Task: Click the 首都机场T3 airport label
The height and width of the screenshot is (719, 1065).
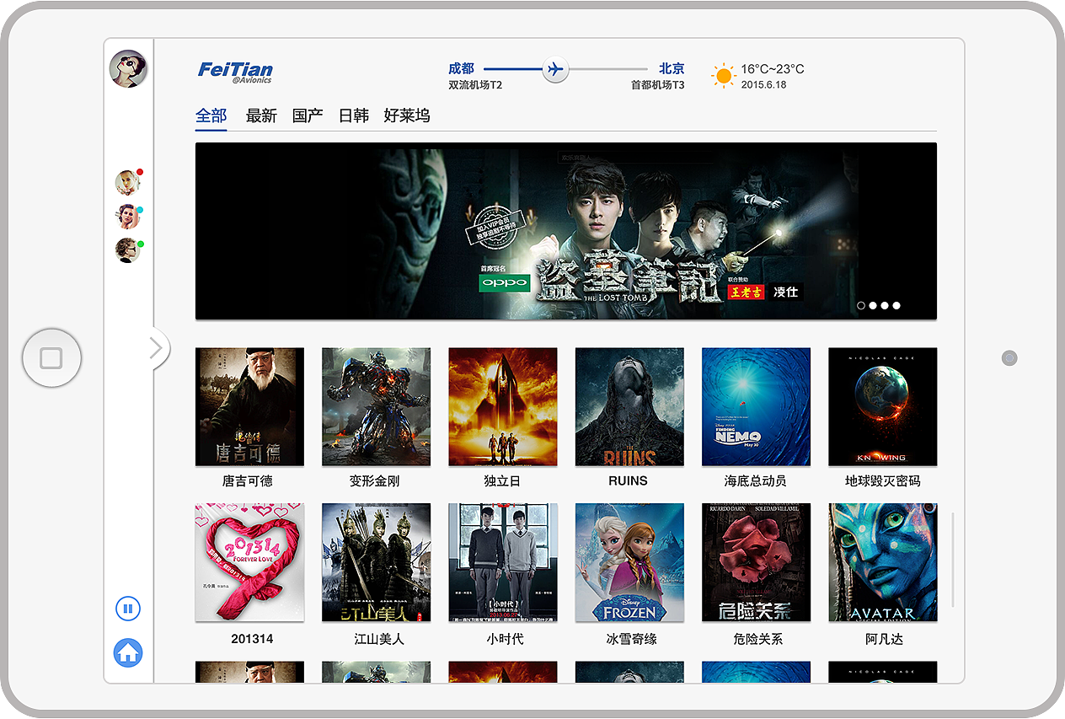Action: 658,85
